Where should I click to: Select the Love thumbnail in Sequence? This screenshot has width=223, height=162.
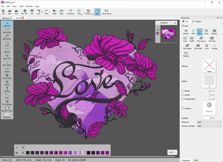pyautogui.click(x=169, y=34)
